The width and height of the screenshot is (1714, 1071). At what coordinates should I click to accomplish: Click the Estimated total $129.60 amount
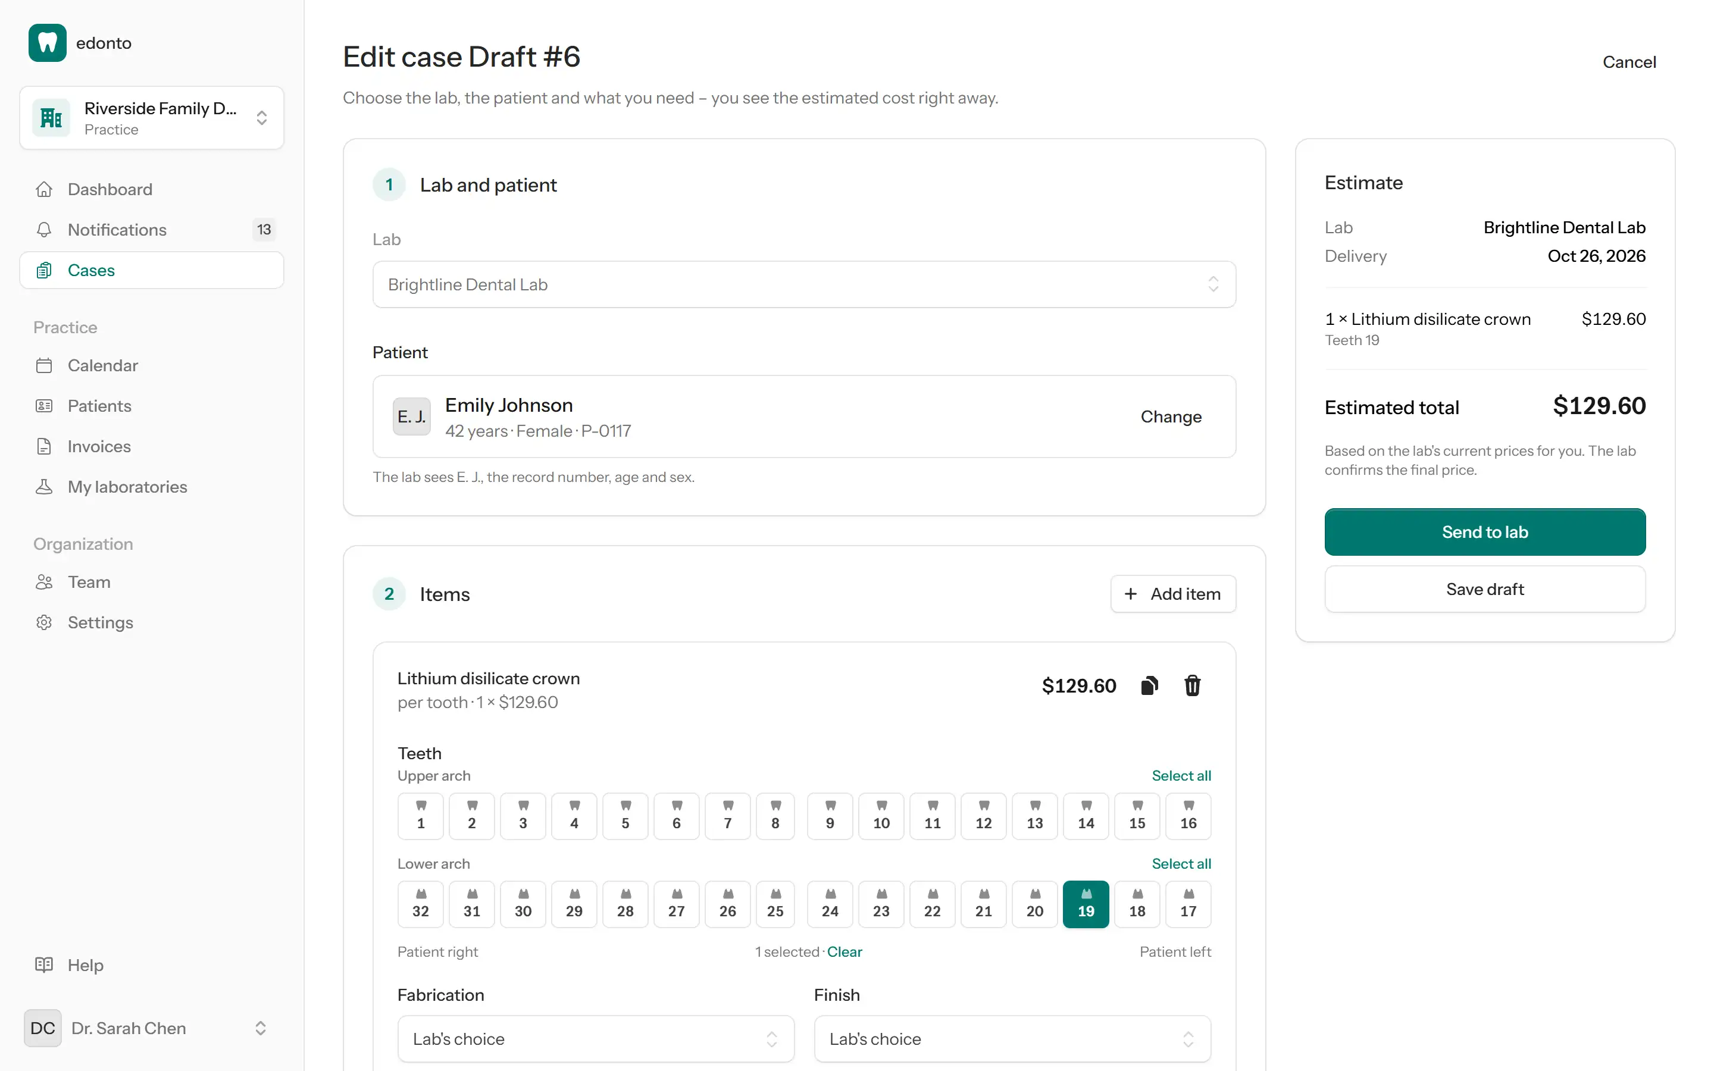1599,406
